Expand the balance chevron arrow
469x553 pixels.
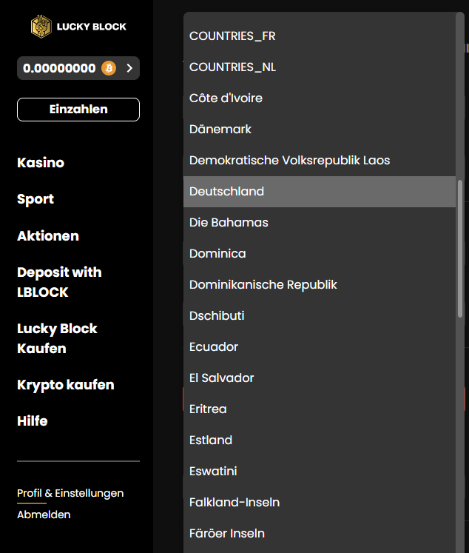coord(129,68)
